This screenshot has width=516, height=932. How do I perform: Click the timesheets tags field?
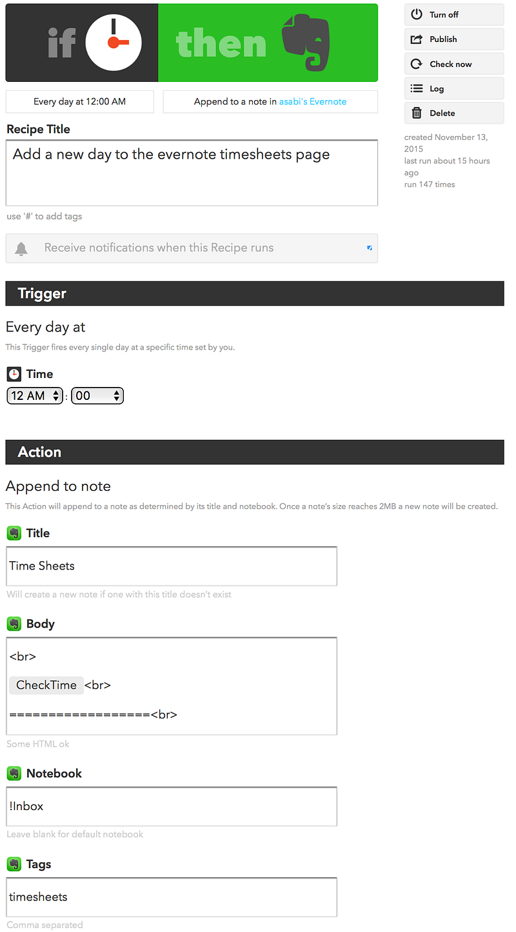point(172,897)
